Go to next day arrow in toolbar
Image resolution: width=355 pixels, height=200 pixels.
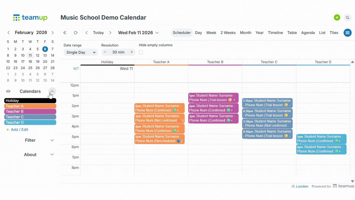(110, 33)
